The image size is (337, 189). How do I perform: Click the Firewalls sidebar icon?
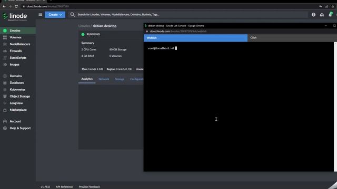pyautogui.click(x=5, y=51)
